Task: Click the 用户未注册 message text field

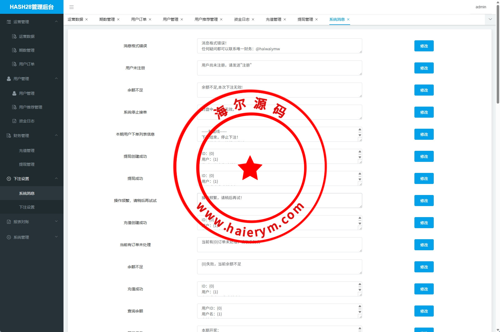Action: click(x=279, y=68)
